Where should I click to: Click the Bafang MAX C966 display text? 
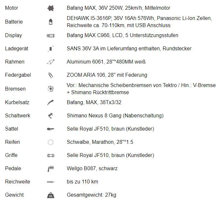click(x=88, y=35)
